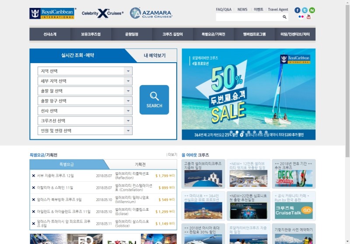Screen dimensions: 350x244
Task: Select the 기획전 tab
Action: [140, 164]
